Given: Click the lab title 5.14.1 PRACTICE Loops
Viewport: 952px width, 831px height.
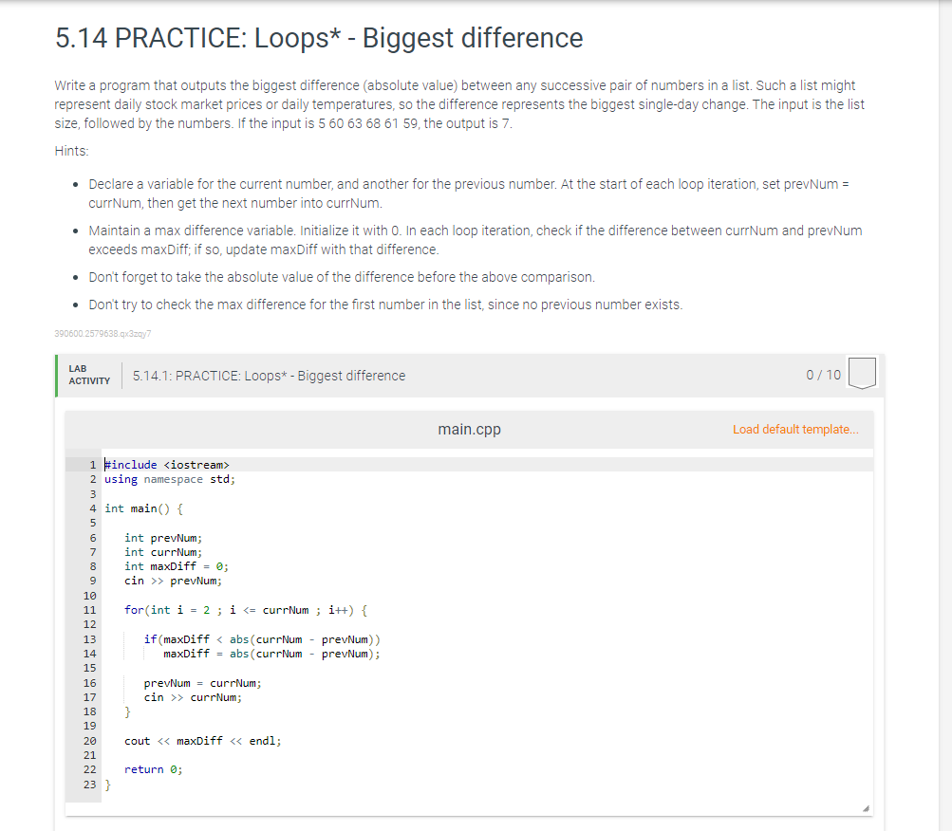Looking at the screenshot, I should tap(268, 375).
